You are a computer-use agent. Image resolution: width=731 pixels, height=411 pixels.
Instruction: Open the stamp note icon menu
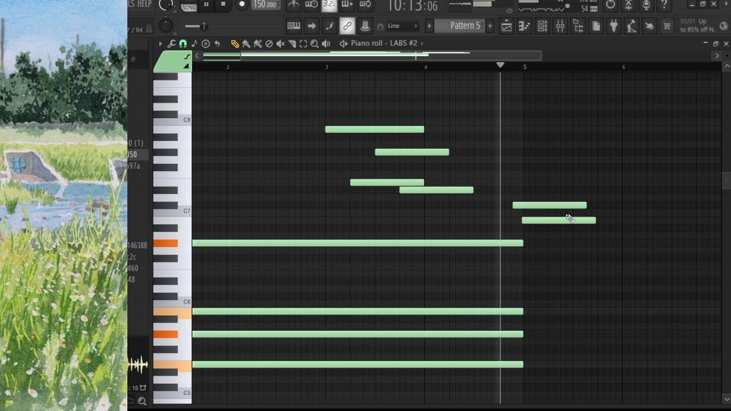(x=194, y=43)
